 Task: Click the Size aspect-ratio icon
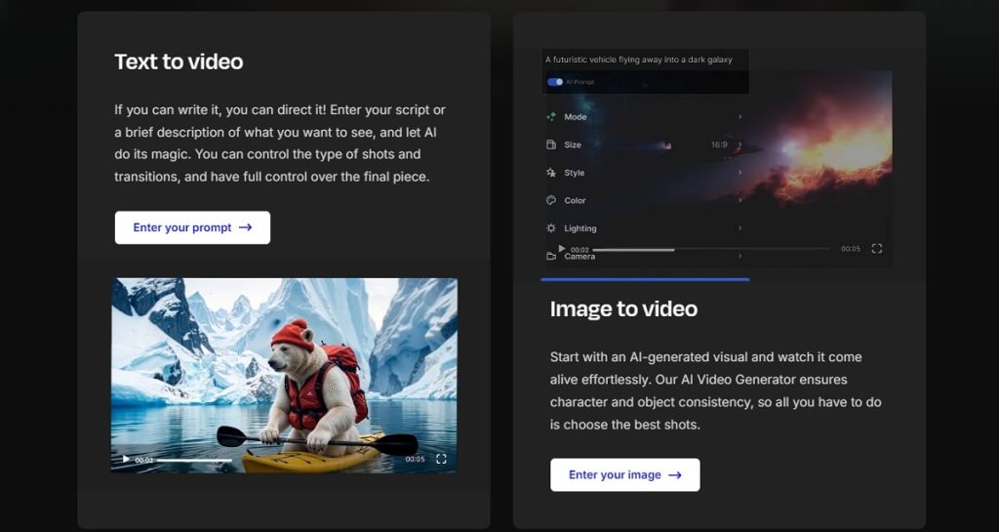pyautogui.click(x=551, y=144)
